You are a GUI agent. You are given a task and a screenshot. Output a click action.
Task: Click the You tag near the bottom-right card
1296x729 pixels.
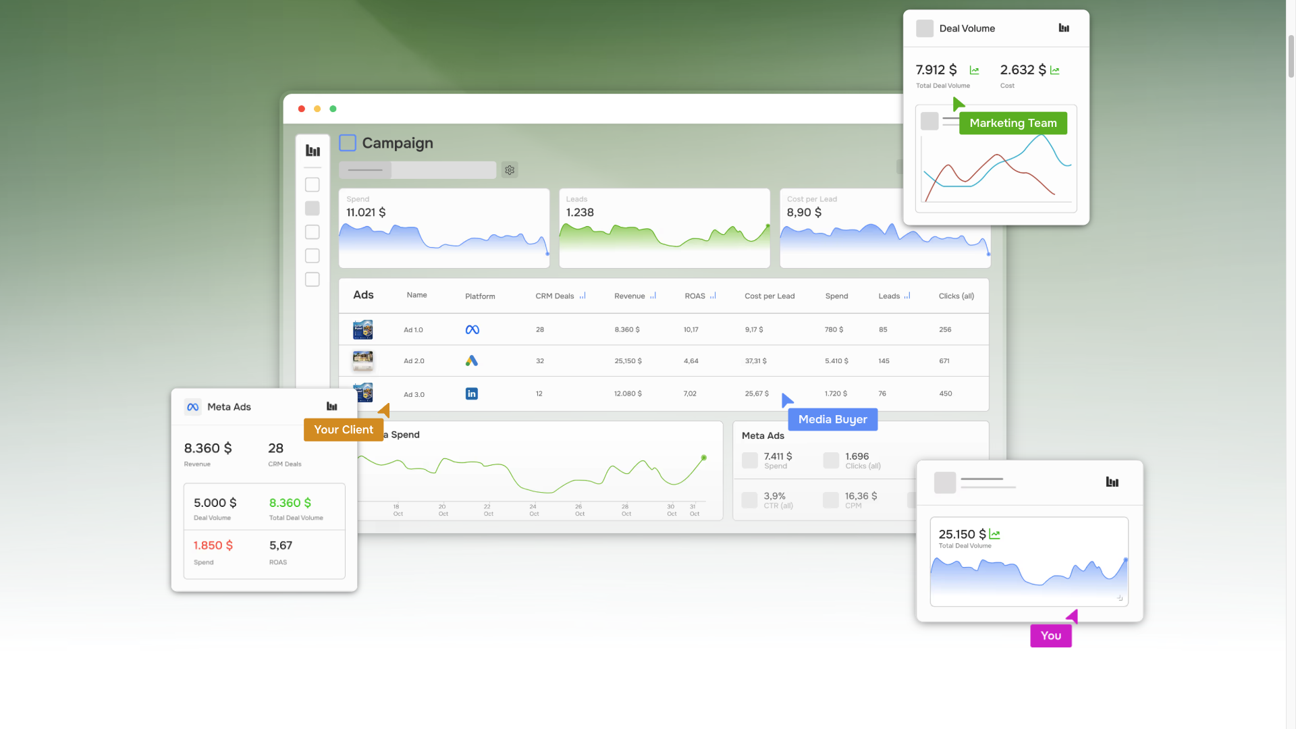click(x=1050, y=635)
